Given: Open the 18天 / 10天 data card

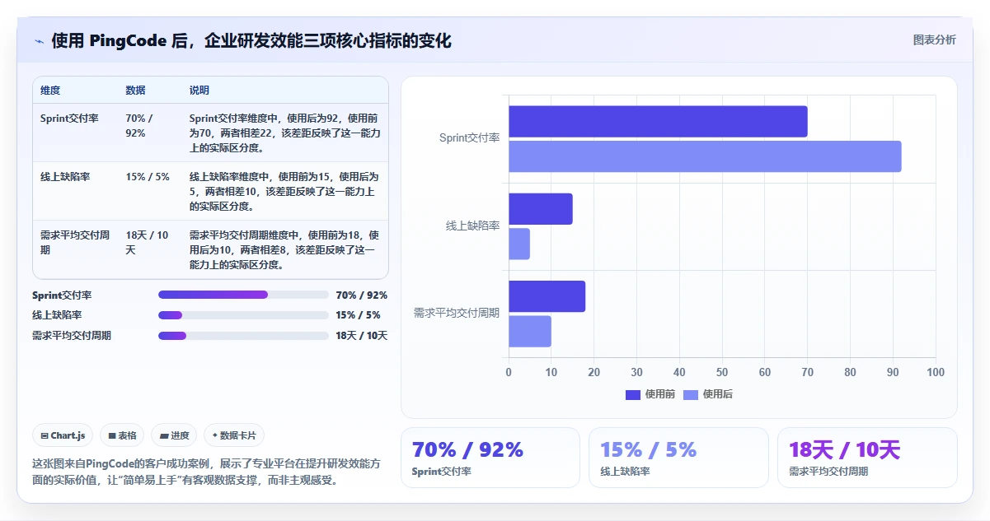Looking at the screenshot, I should [867, 458].
